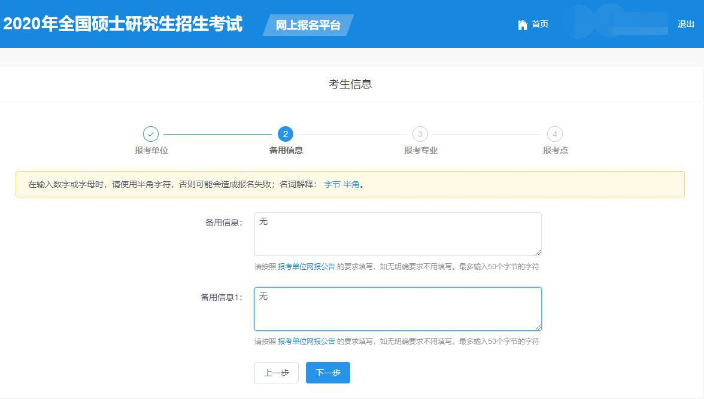Click the 网上报名平台 banner ribbon
Viewport: 704px width, 399px height.
click(308, 26)
